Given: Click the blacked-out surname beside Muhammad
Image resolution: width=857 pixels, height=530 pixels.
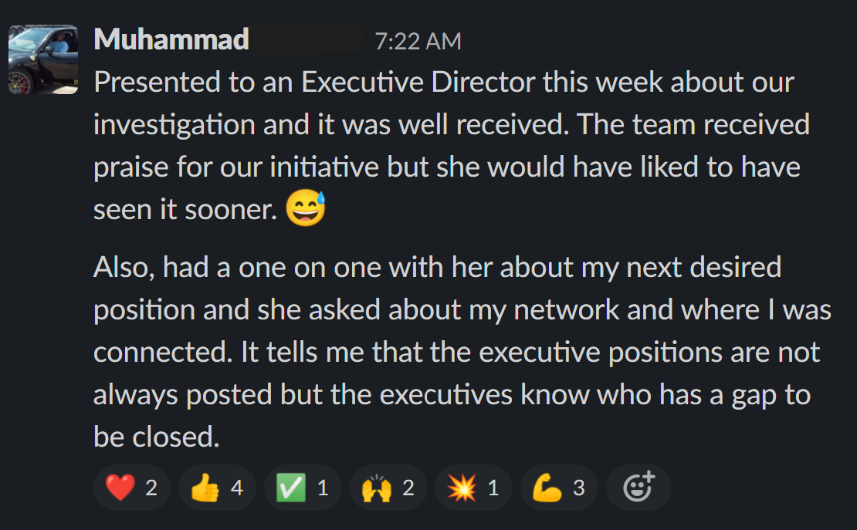Looking at the screenshot, I should click(x=309, y=39).
